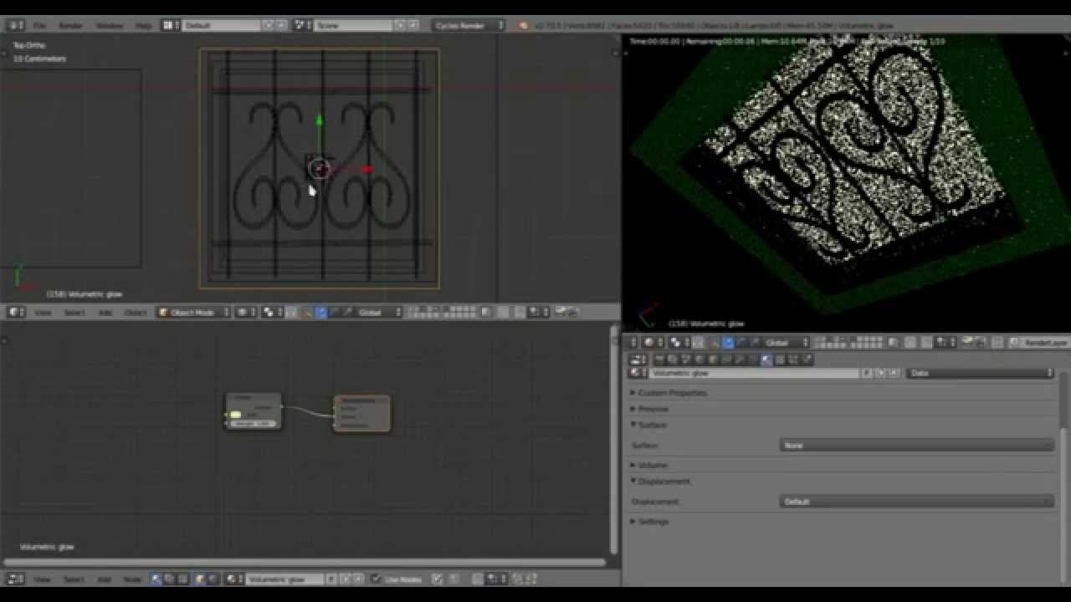The image size is (1071, 602).
Task: Toggle the Use Nodes checkbox
Action: 376,579
